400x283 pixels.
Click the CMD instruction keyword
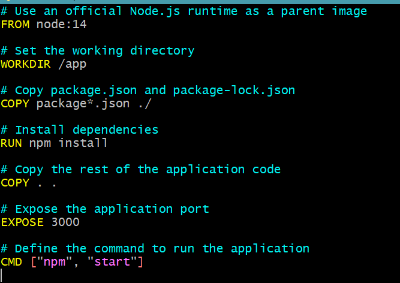pos(11,262)
